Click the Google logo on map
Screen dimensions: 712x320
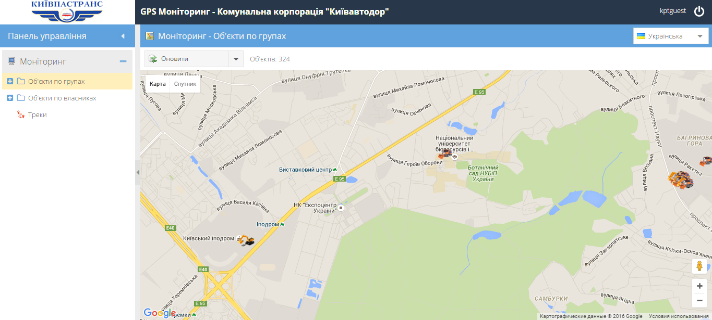click(160, 312)
